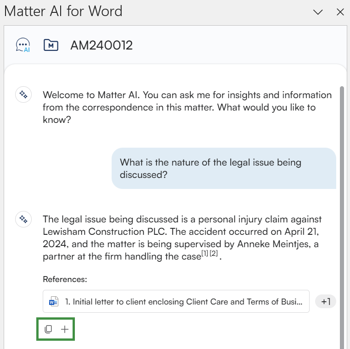Click the Matter AI for Word pane title
The image size is (350, 349).
63,11
